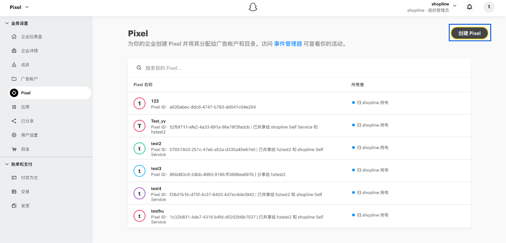
Task: Open the user avatar 't' menu
Action: point(489,7)
